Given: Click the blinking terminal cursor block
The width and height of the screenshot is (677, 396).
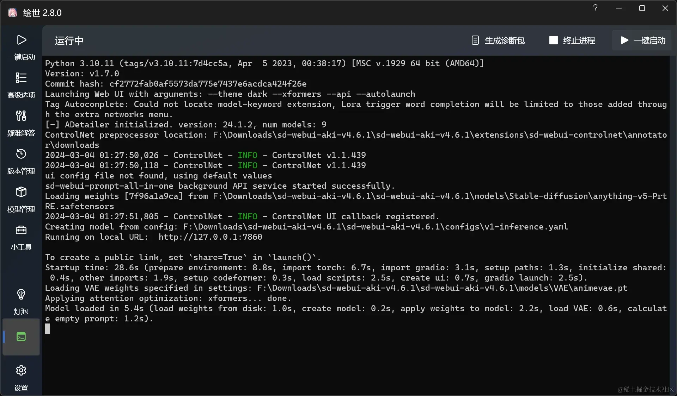Looking at the screenshot, I should coord(48,329).
